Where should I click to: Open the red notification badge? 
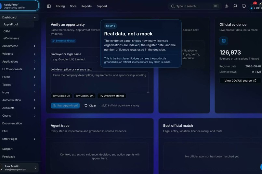(x=255, y=3)
